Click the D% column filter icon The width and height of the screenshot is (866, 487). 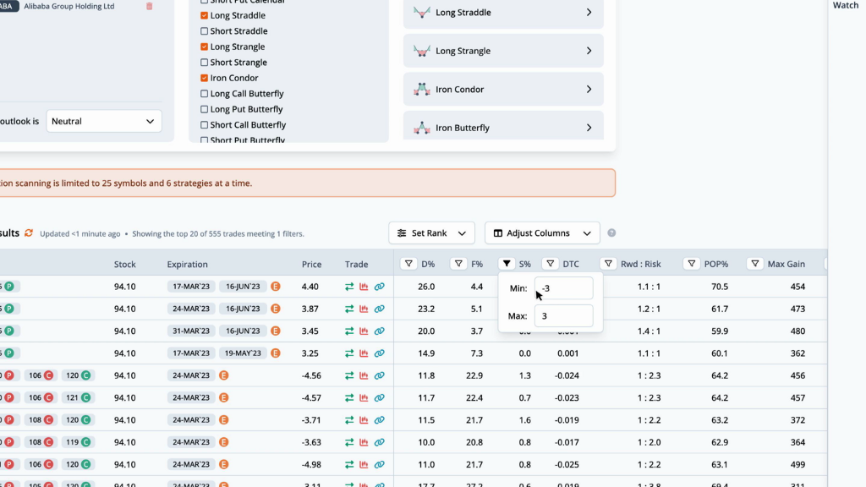408,264
